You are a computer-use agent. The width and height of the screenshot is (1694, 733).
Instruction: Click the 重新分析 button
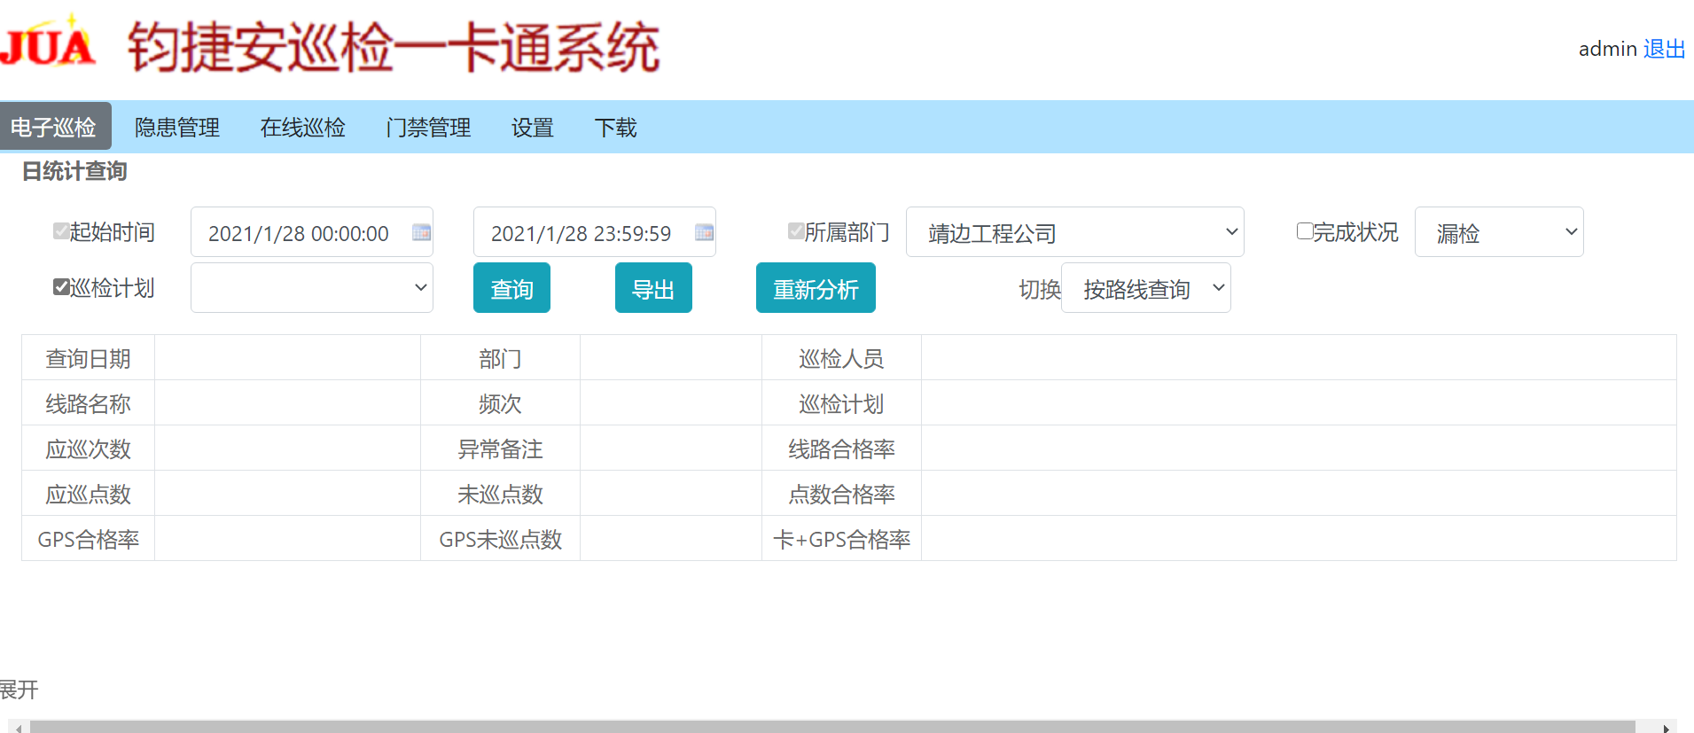(816, 288)
